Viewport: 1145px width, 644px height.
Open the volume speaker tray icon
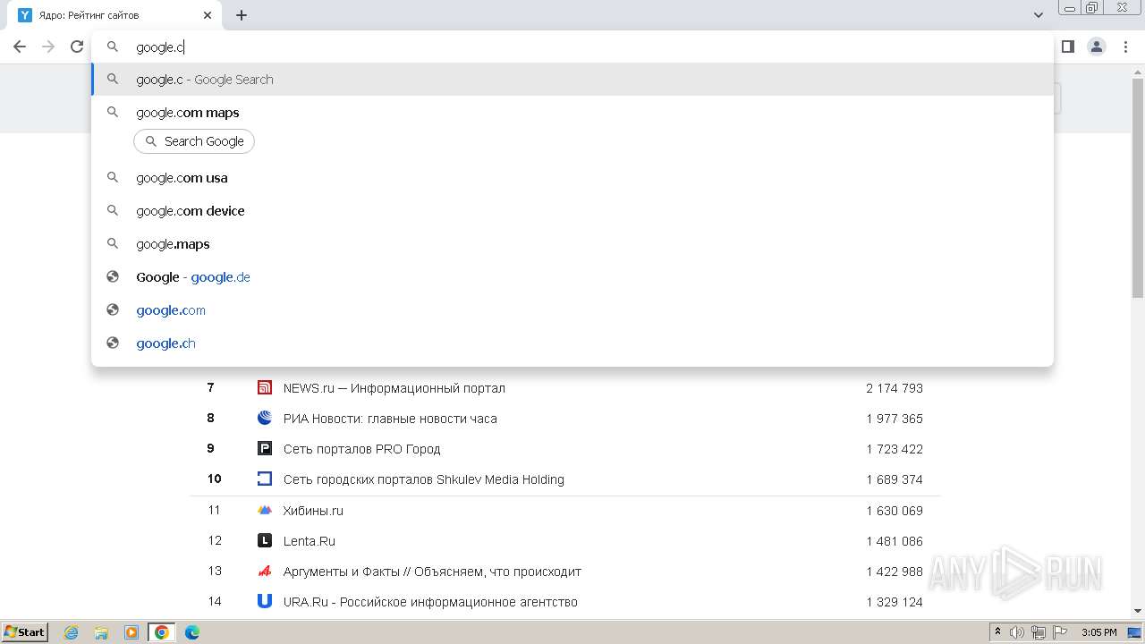coord(1017,632)
